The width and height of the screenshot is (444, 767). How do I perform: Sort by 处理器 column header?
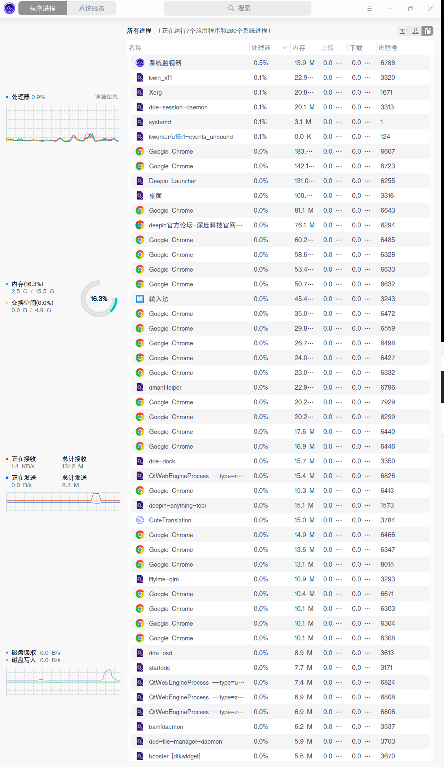click(261, 48)
